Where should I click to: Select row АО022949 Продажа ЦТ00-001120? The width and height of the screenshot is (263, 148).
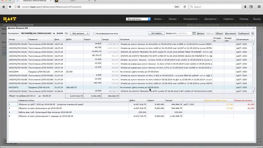coord(130,72)
